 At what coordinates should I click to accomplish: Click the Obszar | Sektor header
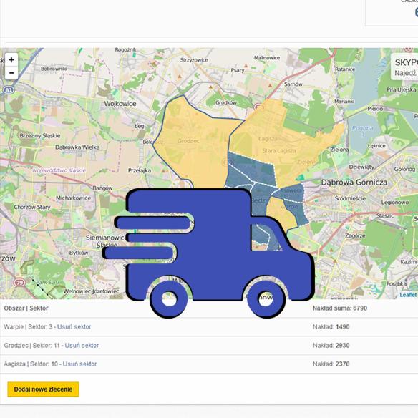(x=26, y=308)
